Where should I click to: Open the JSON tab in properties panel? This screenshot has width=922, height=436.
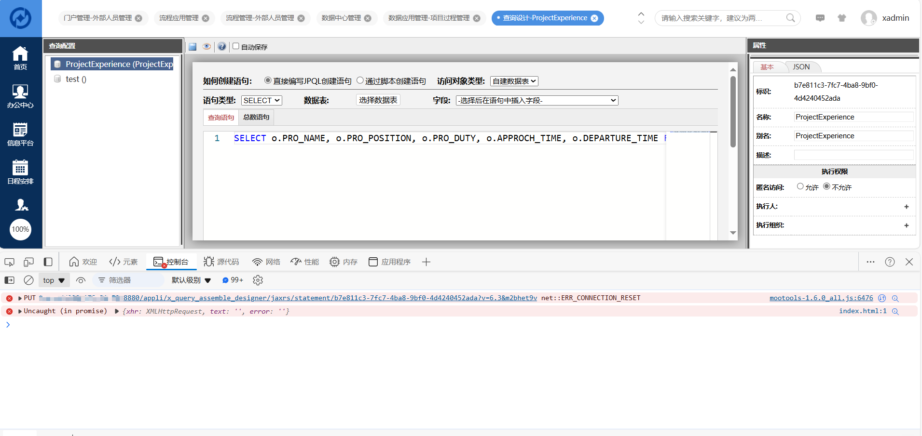click(x=801, y=67)
